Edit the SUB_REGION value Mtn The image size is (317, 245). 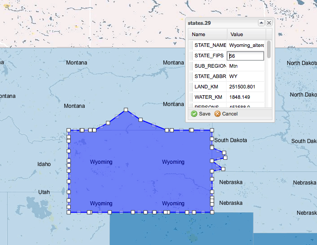[246, 66]
